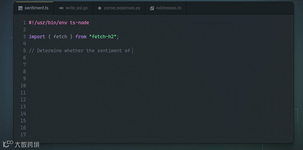Click line number 3 in the gutter
The width and height of the screenshot is (303, 150).
(x=25, y=36)
